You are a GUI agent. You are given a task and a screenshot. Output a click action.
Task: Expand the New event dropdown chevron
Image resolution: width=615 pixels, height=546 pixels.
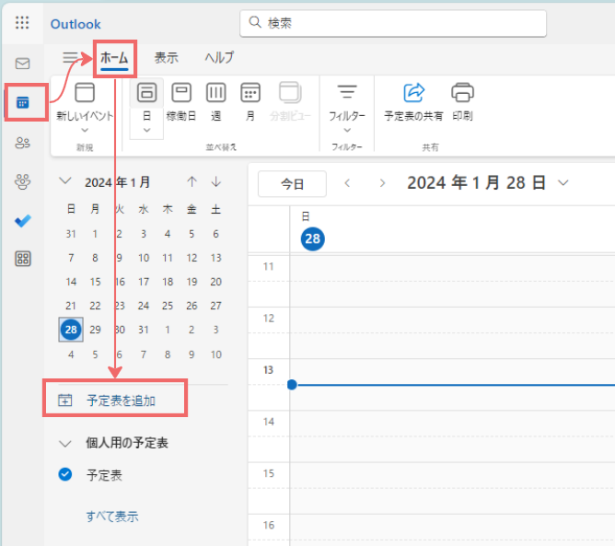(85, 130)
